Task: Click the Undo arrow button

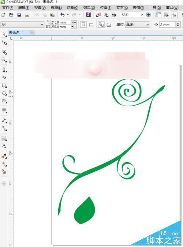Action: [63, 15]
